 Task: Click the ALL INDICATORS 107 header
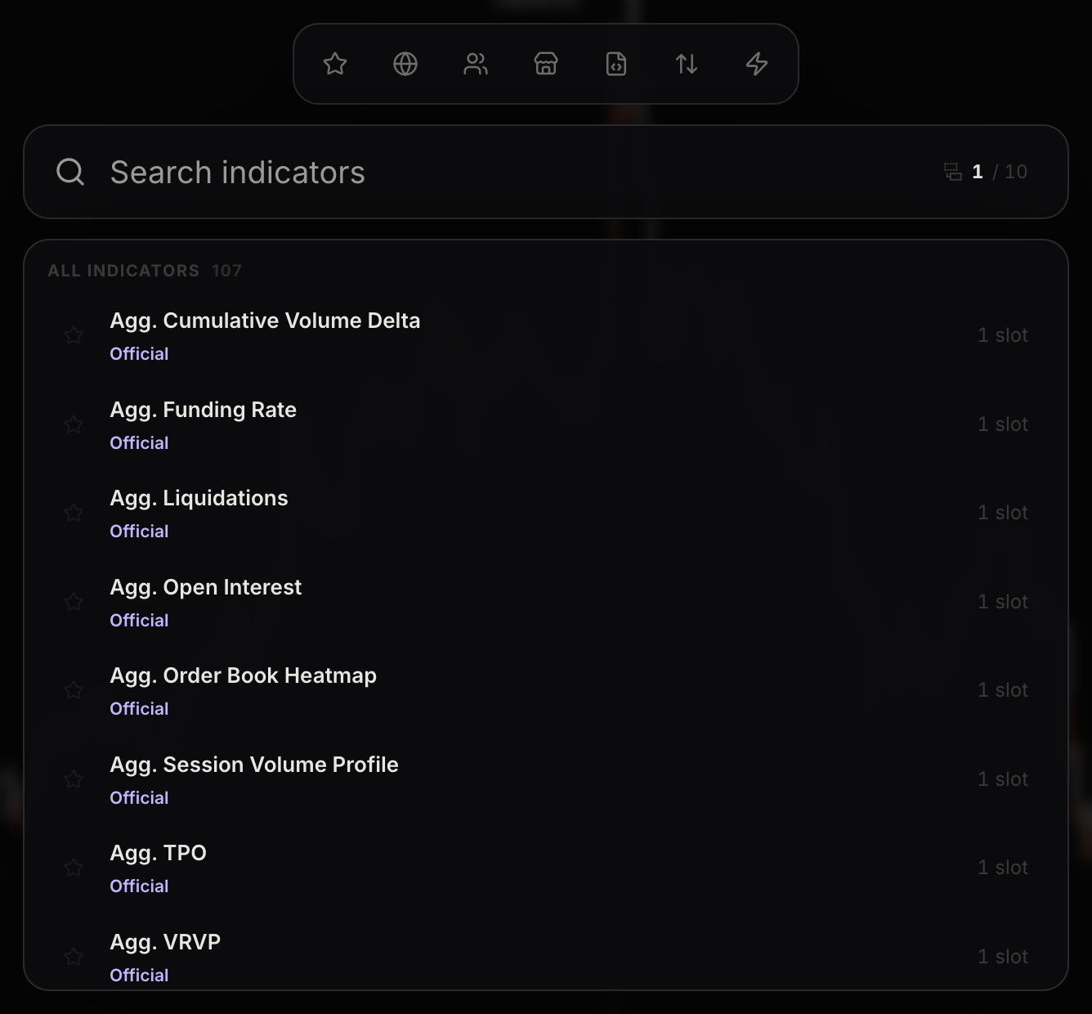(145, 271)
